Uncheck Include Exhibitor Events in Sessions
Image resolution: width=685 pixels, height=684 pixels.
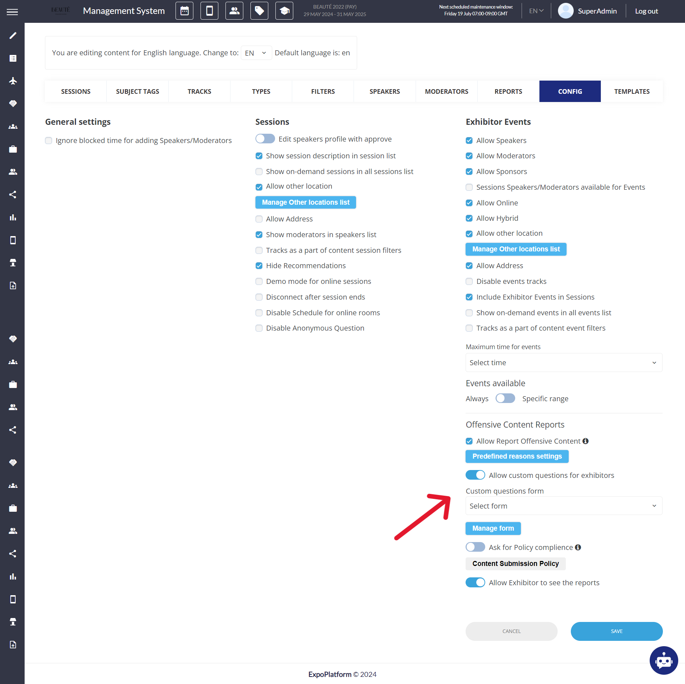tap(469, 297)
